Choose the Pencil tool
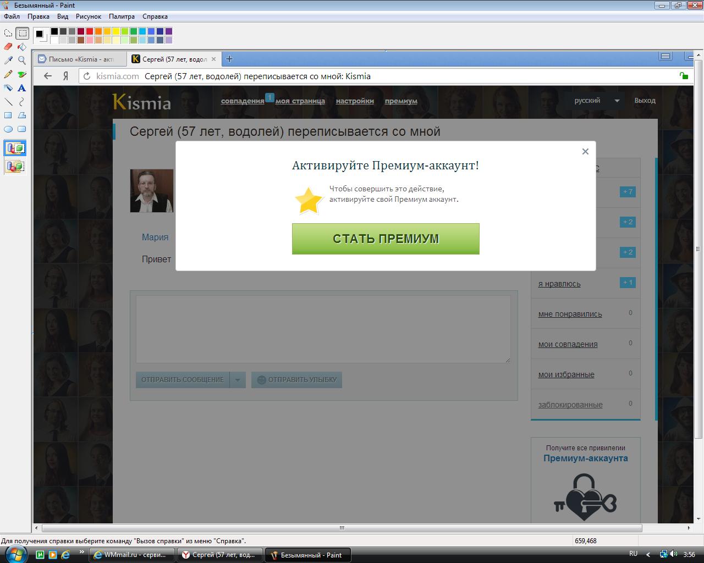Viewport: 704px width, 563px height. [x=8, y=74]
